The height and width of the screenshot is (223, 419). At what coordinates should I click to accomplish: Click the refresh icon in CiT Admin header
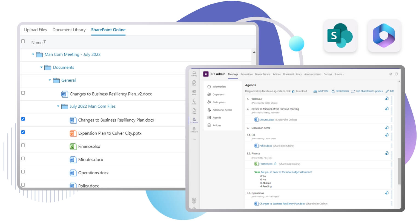pyautogui.click(x=396, y=74)
